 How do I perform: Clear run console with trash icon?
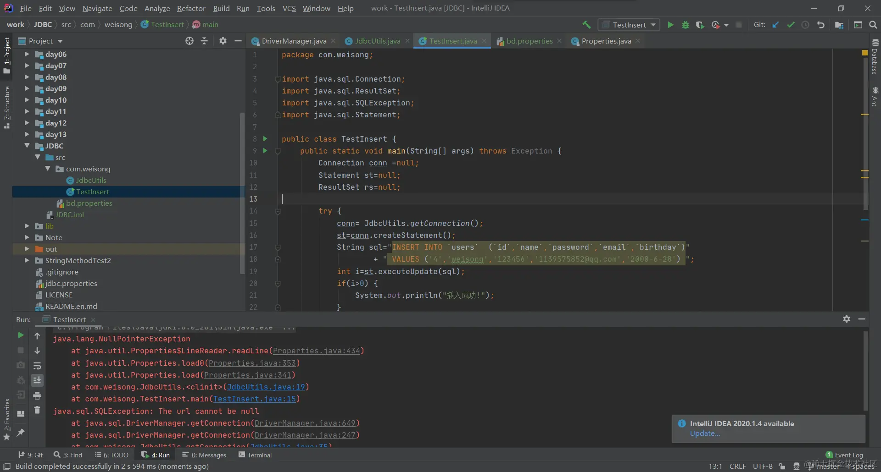[37, 410]
